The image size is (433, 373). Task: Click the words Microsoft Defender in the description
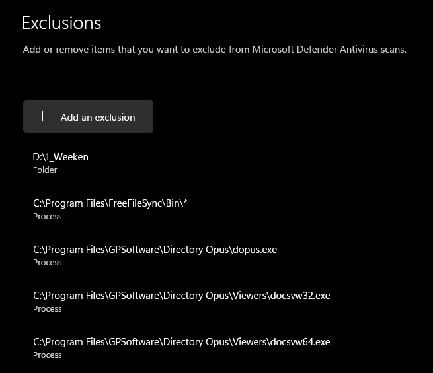(295, 50)
